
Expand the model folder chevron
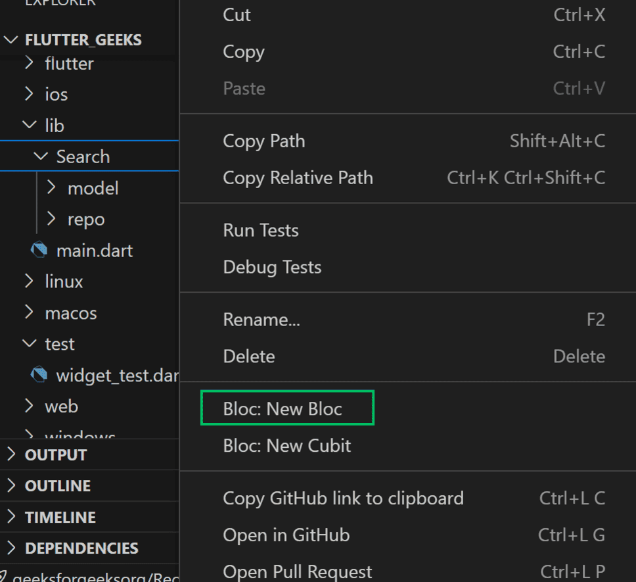[x=52, y=188]
